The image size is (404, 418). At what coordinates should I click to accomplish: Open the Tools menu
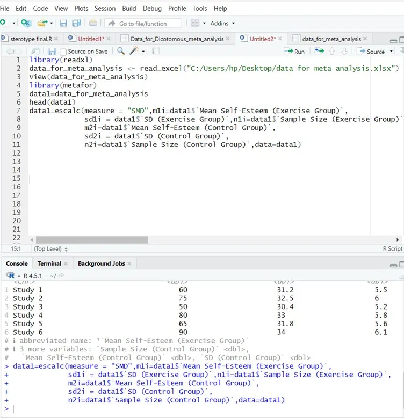[x=200, y=9]
